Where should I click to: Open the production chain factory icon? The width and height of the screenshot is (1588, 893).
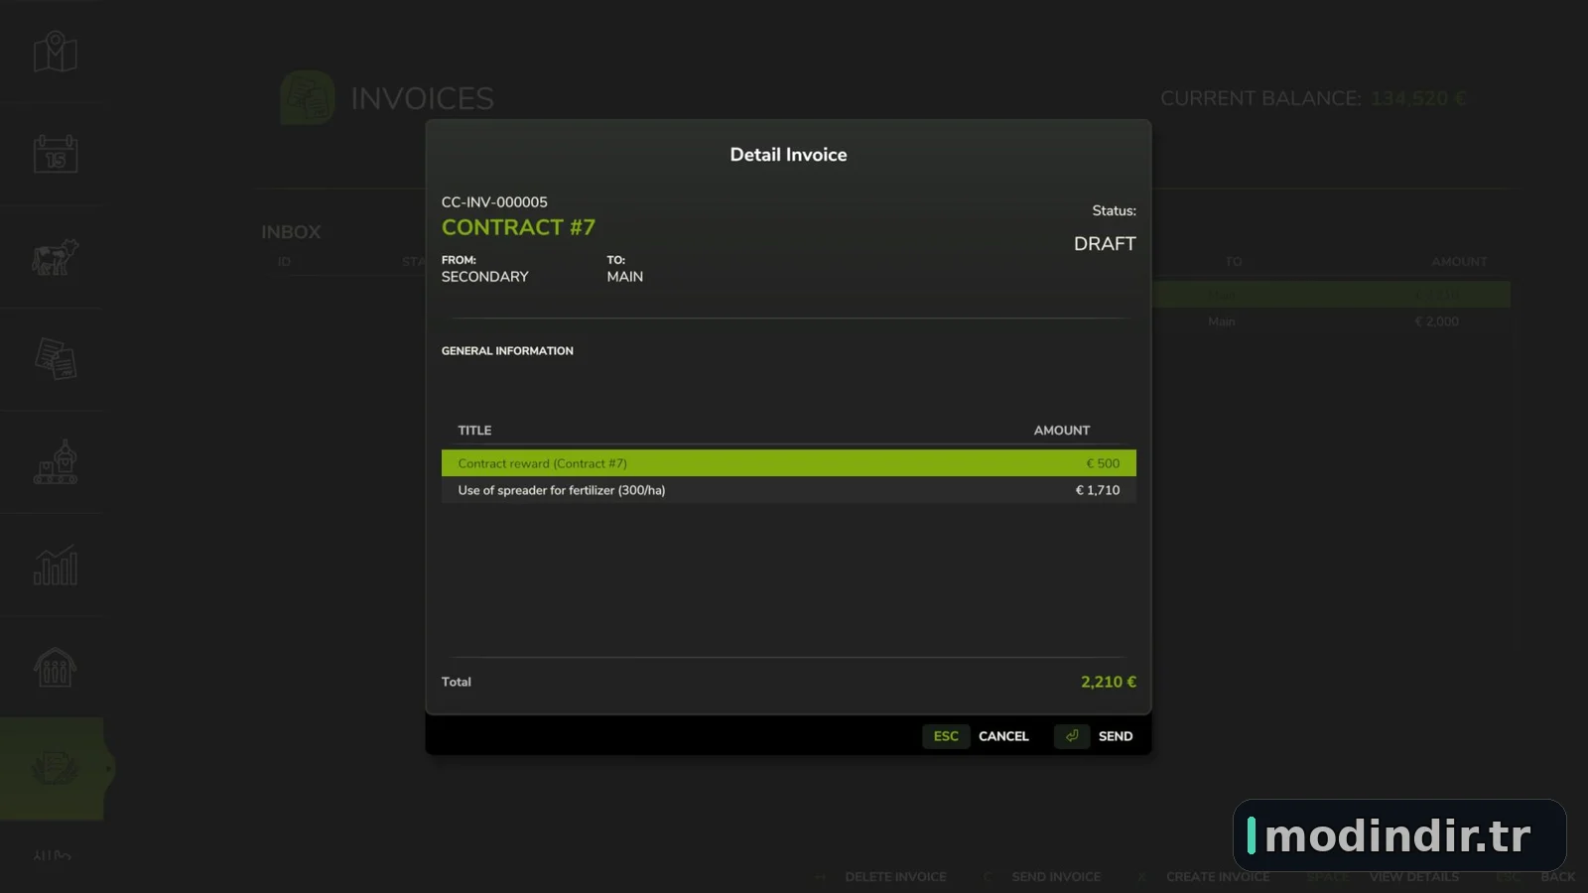pos(56,462)
